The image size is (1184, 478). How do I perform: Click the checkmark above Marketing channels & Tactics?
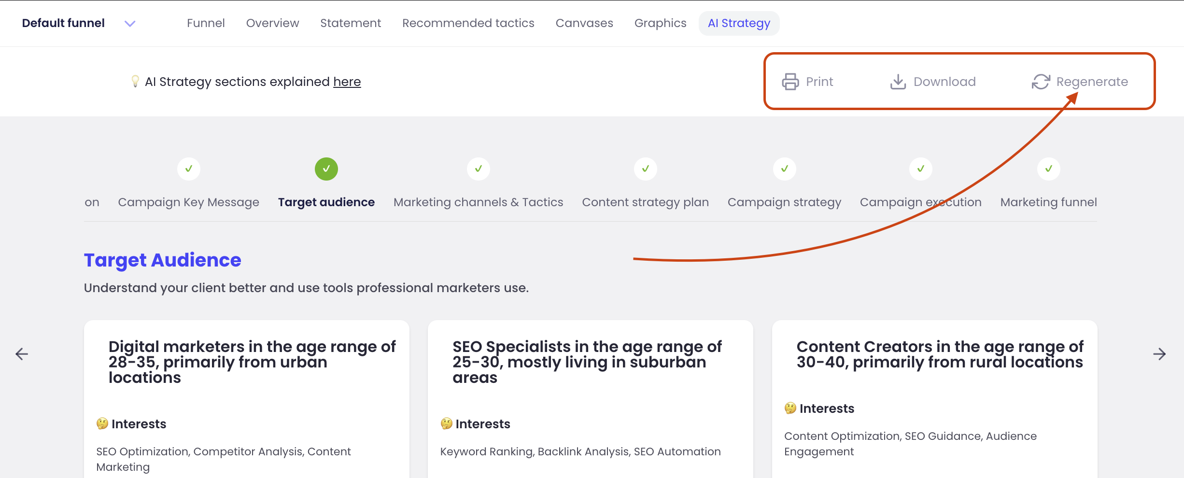(x=478, y=169)
